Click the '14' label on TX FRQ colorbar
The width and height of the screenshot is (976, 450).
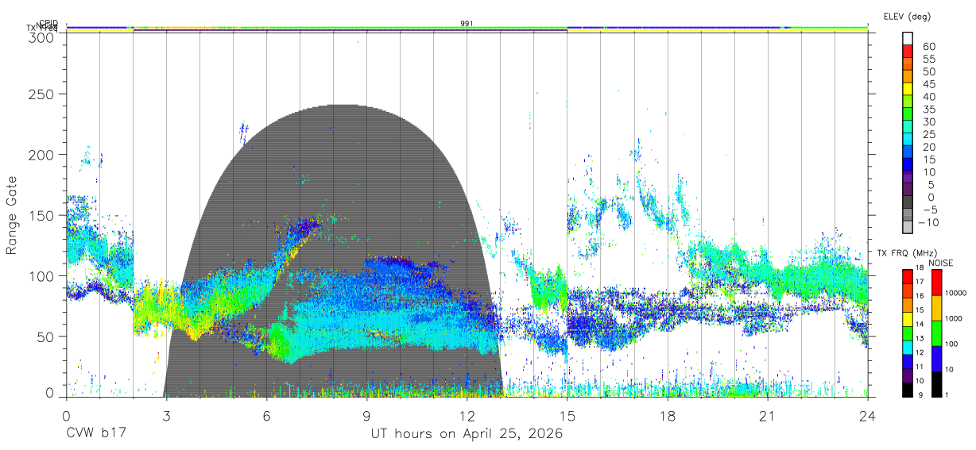pyautogui.click(x=921, y=324)
